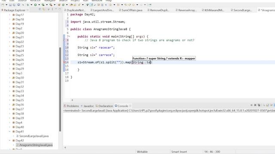Screen dimensions: 275x154
Task: Click Remove Launch icon in Console toolbar
Action: click(255, 105)
